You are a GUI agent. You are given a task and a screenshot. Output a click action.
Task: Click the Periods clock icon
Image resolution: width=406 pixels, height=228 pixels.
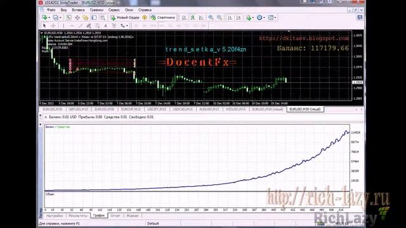(259, 18)
